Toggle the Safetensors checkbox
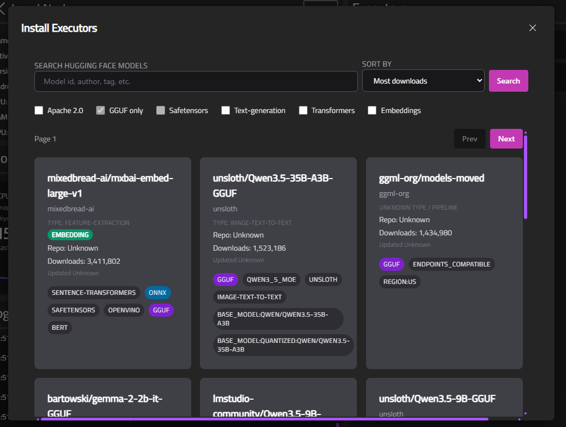The image size is (566, 427). coord(161,110)
